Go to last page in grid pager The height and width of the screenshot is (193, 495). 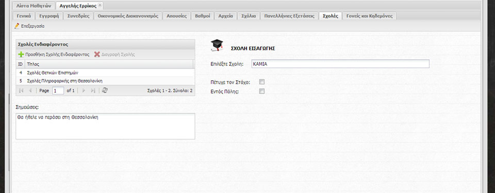(x=93, y=91)
